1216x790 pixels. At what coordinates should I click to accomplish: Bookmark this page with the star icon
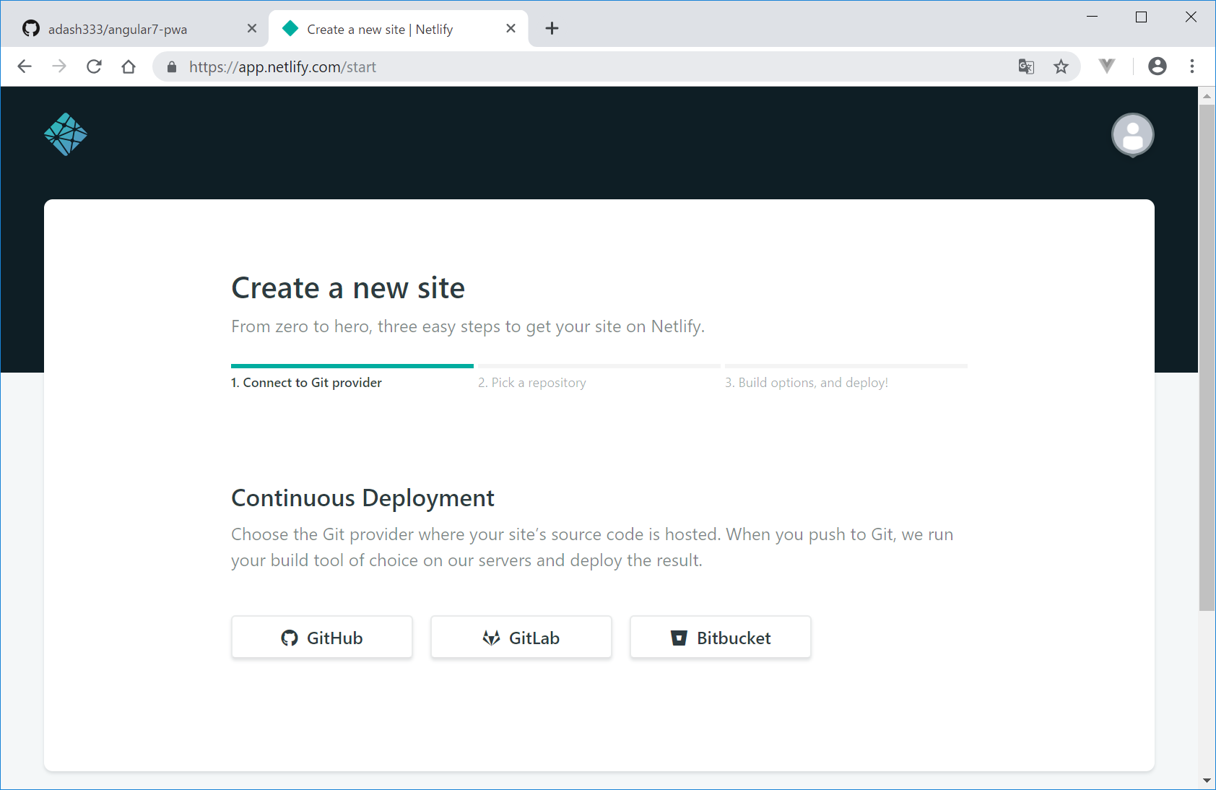[x=1061, y=66]
